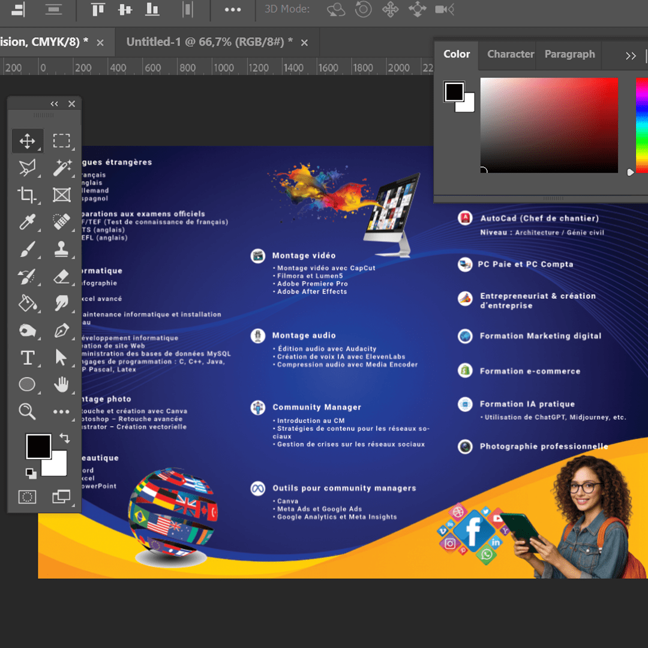Choose the Horizontal Type tool
The width and height of the screenshot is (648, 648).
coord(27,358)
